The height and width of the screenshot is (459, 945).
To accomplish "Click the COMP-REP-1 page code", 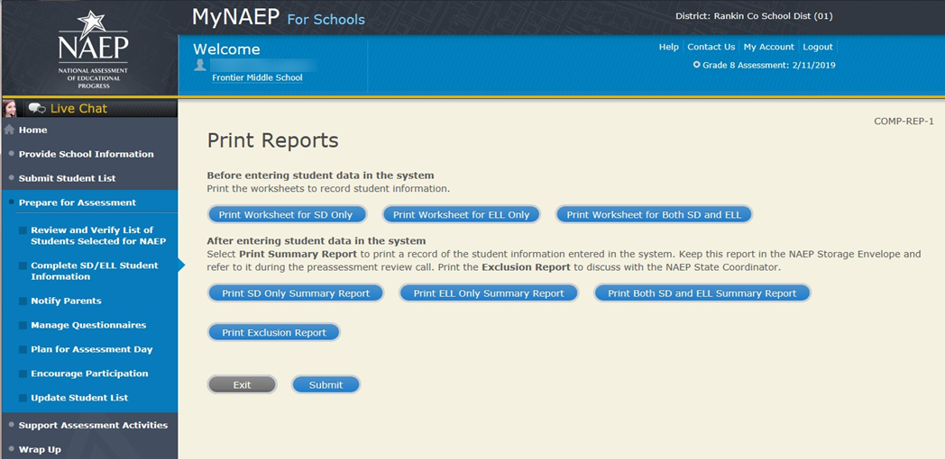I will tap(904, 121).
